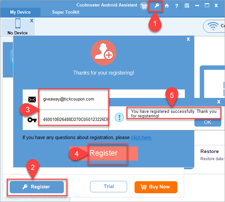Minimize the Coolmuster Android Assistant window
Image resolution: width=225 pixels, height=202 pixels.
(197, 6)
